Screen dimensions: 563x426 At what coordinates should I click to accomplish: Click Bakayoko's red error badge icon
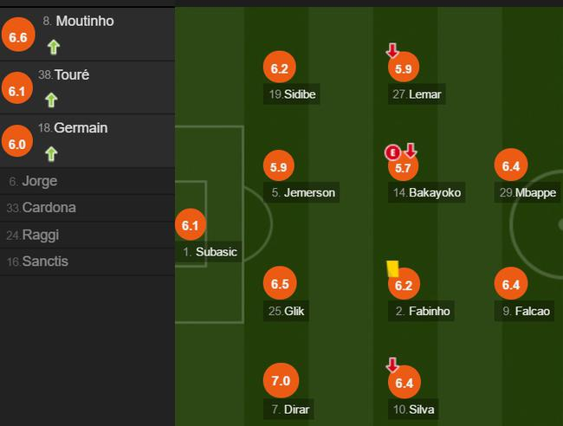(392, 153)
